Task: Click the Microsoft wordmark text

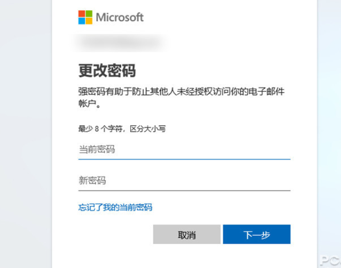Action: click(120, 17)
